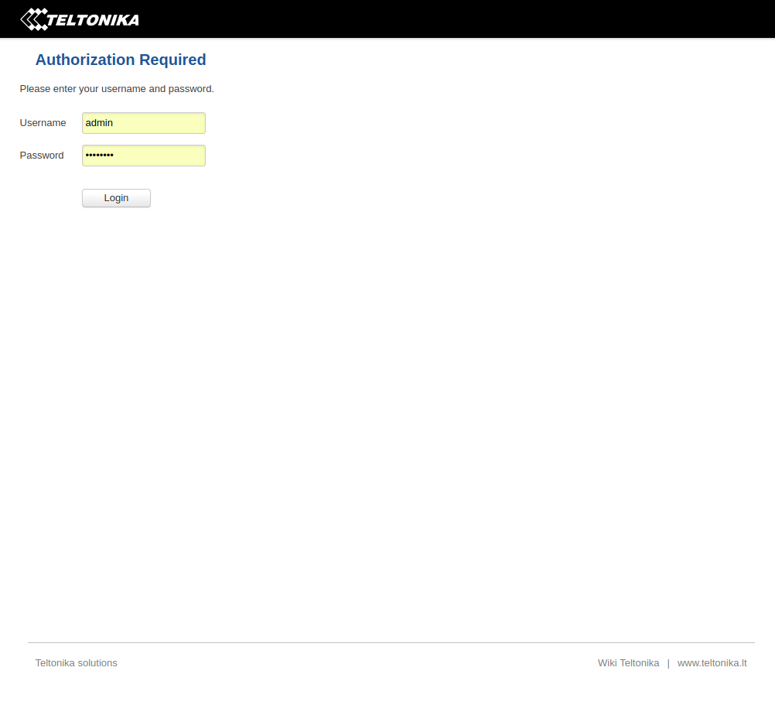Click the Teltonika logo in header
Image resolution: width=775 pixels, height=722 pixels.
point(80,19)
